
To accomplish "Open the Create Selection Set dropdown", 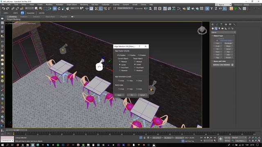I will [125, 8].
